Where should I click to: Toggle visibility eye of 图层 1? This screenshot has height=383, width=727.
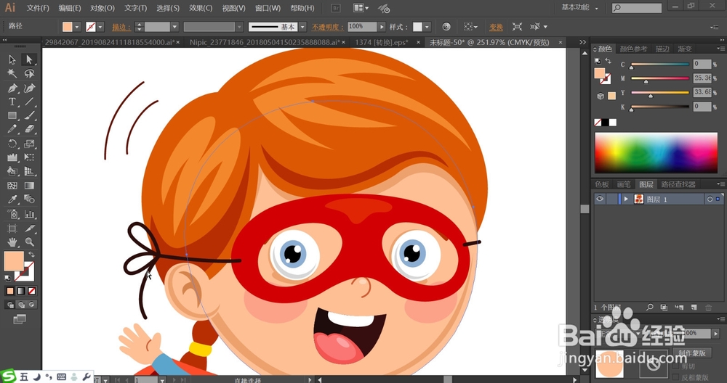coord(600,199)
